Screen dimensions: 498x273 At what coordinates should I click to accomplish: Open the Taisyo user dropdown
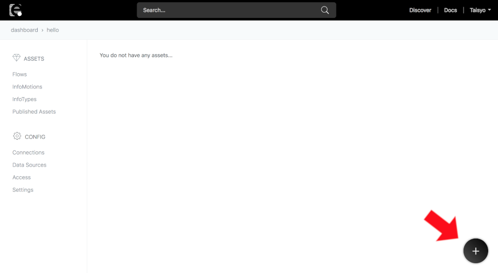(480, 10)
